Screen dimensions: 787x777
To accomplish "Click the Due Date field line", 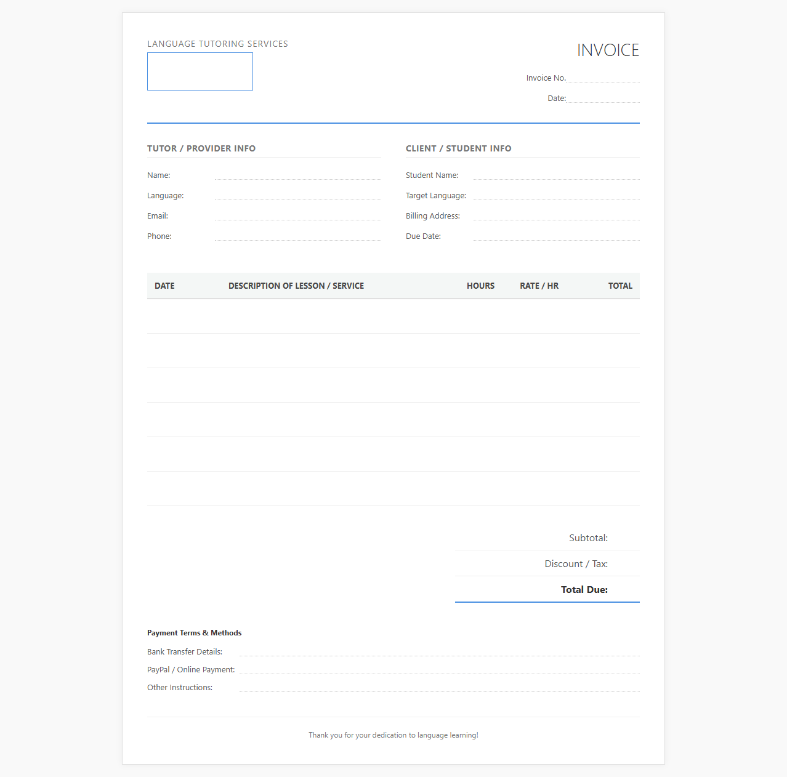I will (x=557, y=236).
